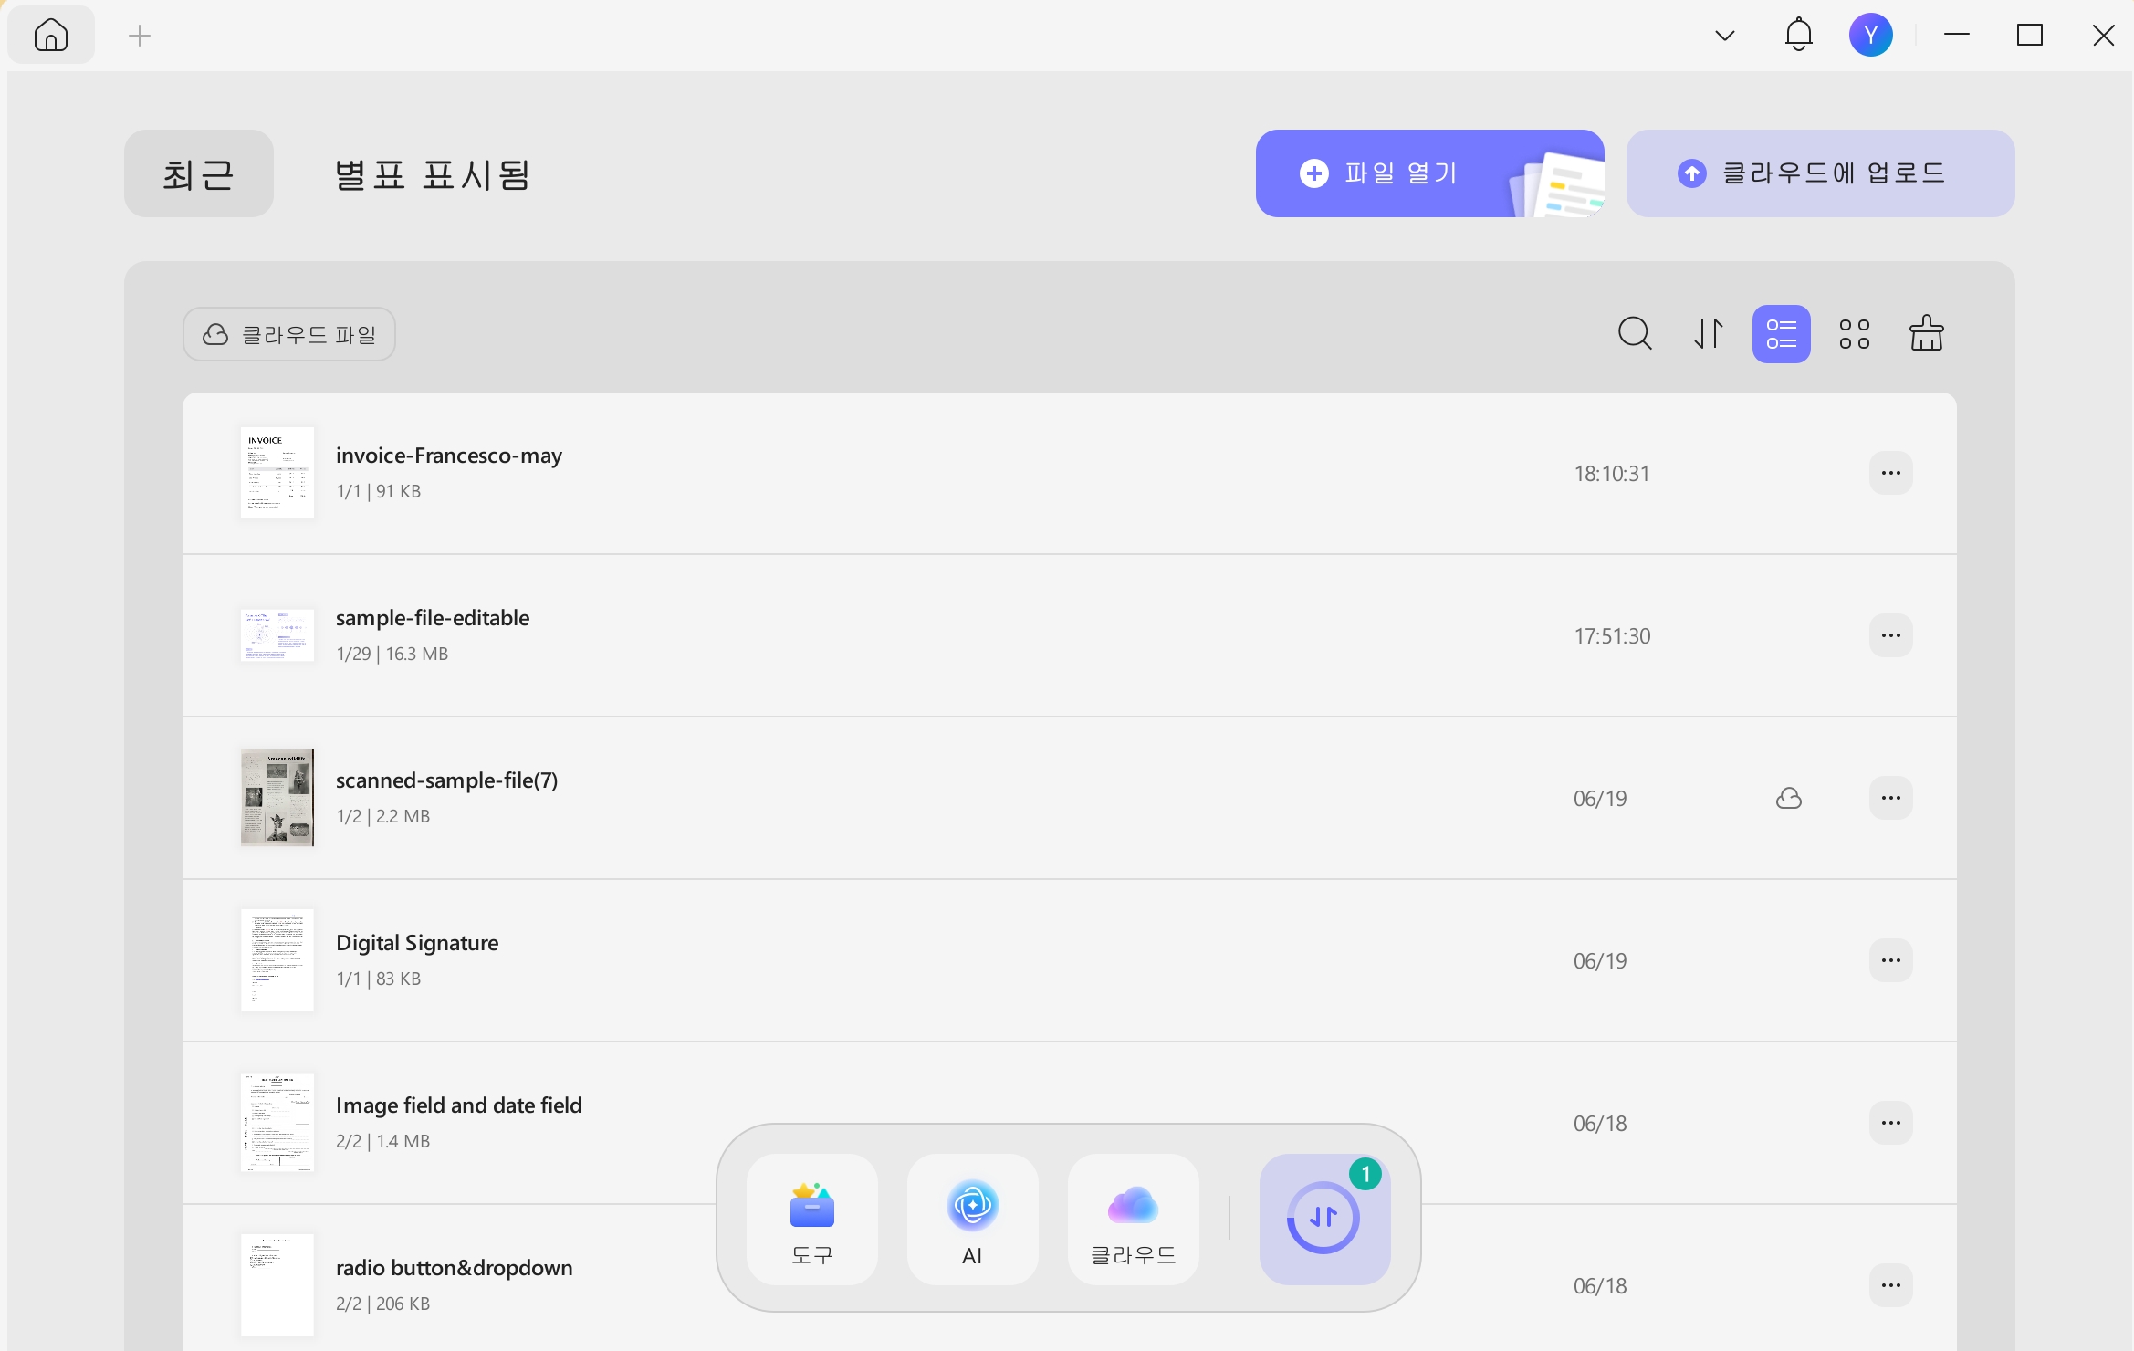Open Digital Signature thumbnail
Viewport: 2134px width, 1351px height.
(277, 960)
